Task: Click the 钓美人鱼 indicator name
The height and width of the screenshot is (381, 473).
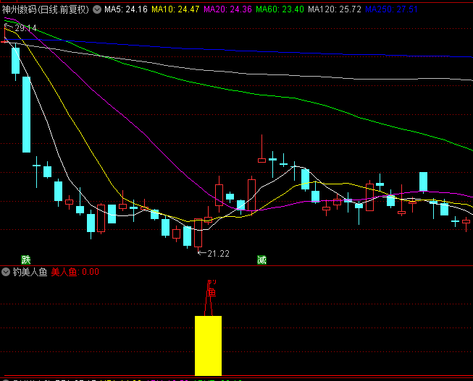Action: [30, 272]
